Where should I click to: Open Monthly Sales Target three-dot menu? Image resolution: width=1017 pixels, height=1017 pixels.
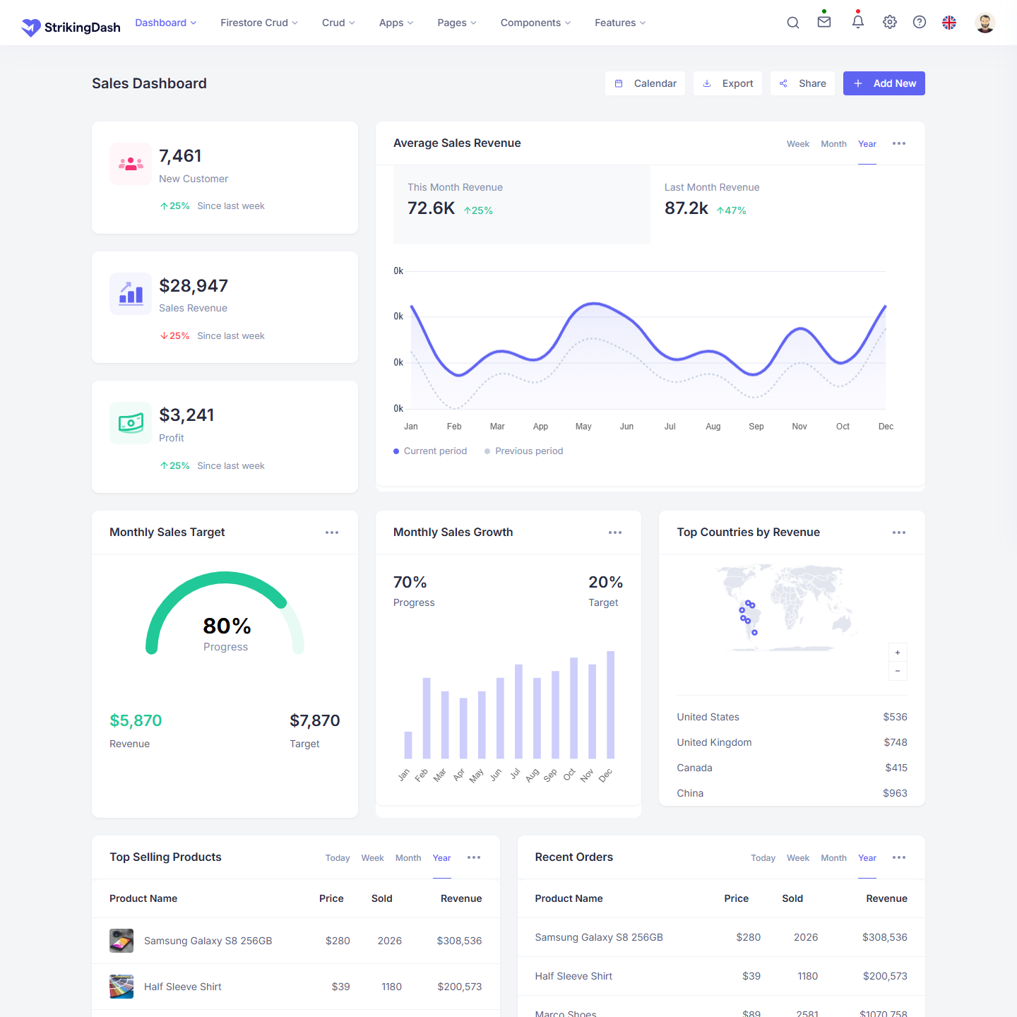(332, 533)
